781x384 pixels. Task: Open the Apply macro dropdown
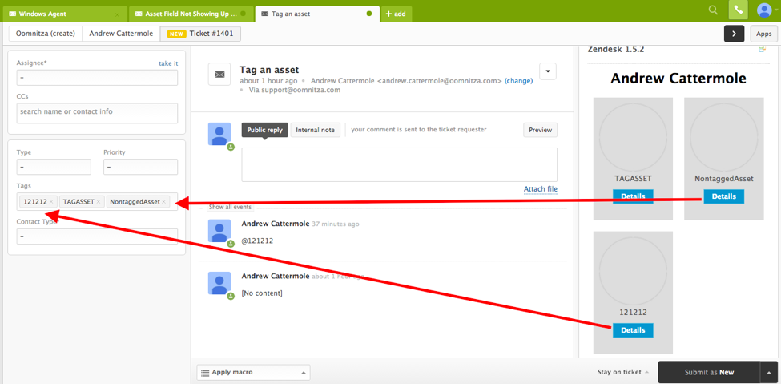[x=253, y=372]
